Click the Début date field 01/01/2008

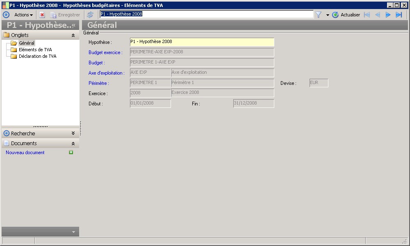click(x=150, y=103)
